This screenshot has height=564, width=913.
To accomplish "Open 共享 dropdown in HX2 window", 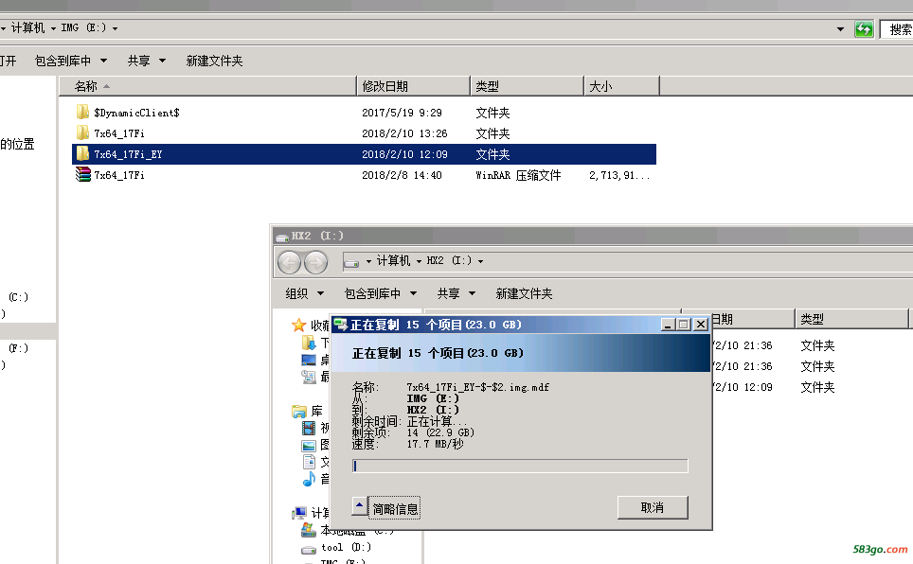I will point(456,293).
